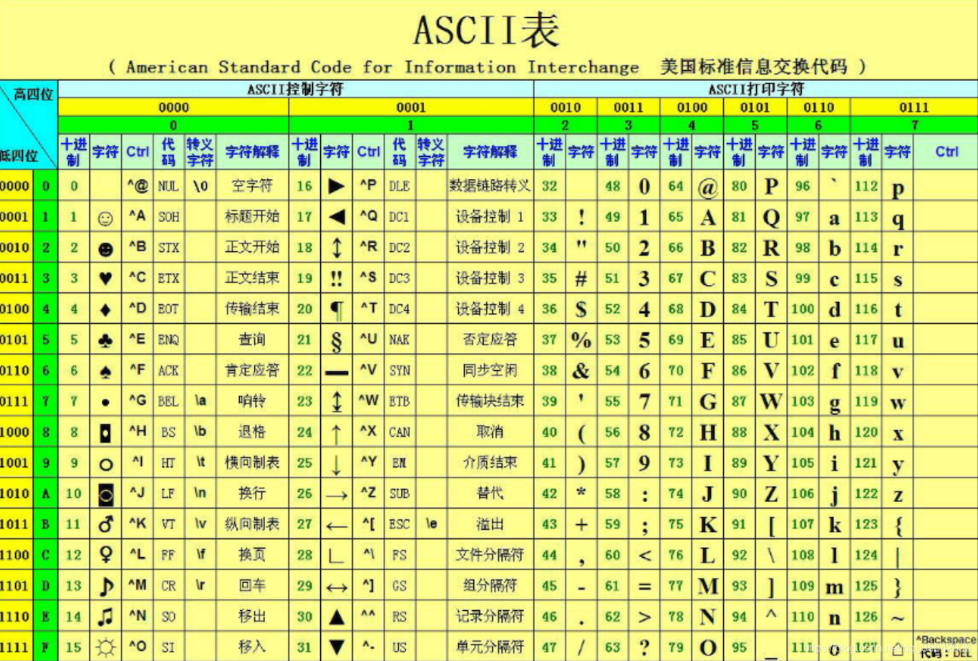Select the heart suit symbol
978x661 pixels.
(105, 279)
